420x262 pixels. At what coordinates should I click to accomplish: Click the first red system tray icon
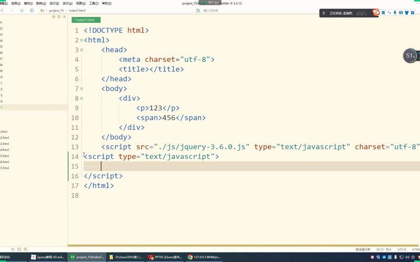(x=372, y=257)
